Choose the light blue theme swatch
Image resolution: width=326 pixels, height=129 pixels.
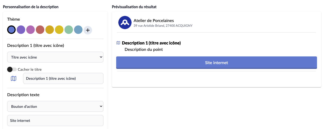tap(78, 30)
